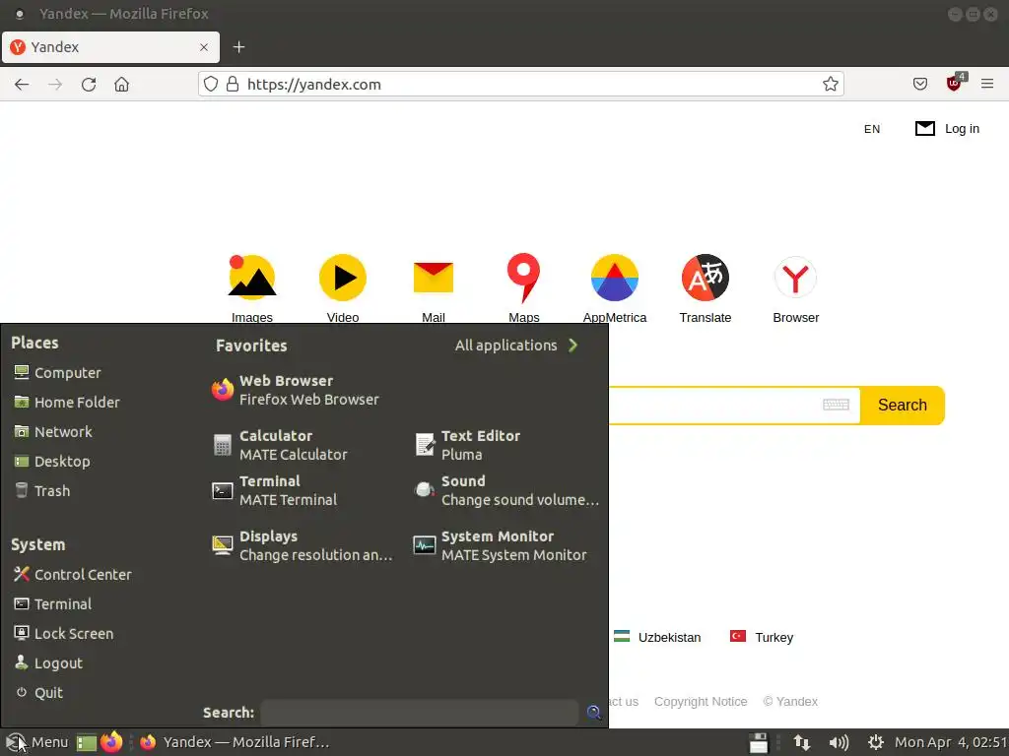Open uBlock Origin extension icon
The width and height of the screenshot is (1009, 756).
pos(954,84)
